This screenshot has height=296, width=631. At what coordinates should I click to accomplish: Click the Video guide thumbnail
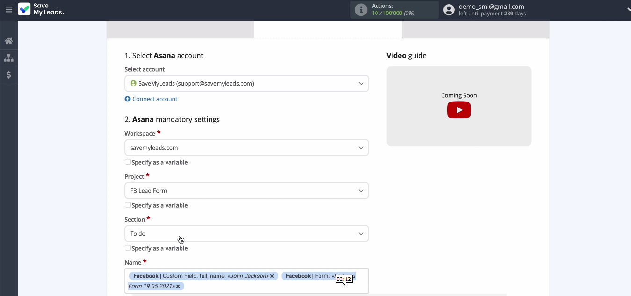(x=459, y=106)
